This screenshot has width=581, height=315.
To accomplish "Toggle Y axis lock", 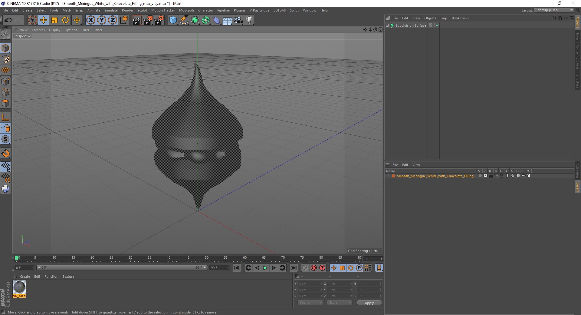I will click(102, 20).
